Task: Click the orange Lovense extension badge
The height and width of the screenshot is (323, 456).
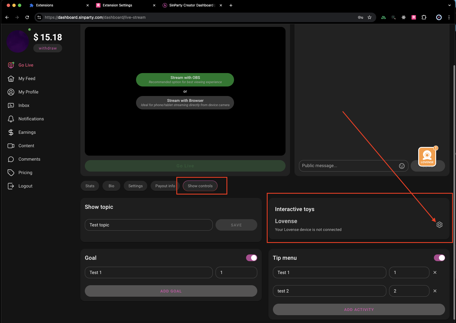Action: [427, 157]
